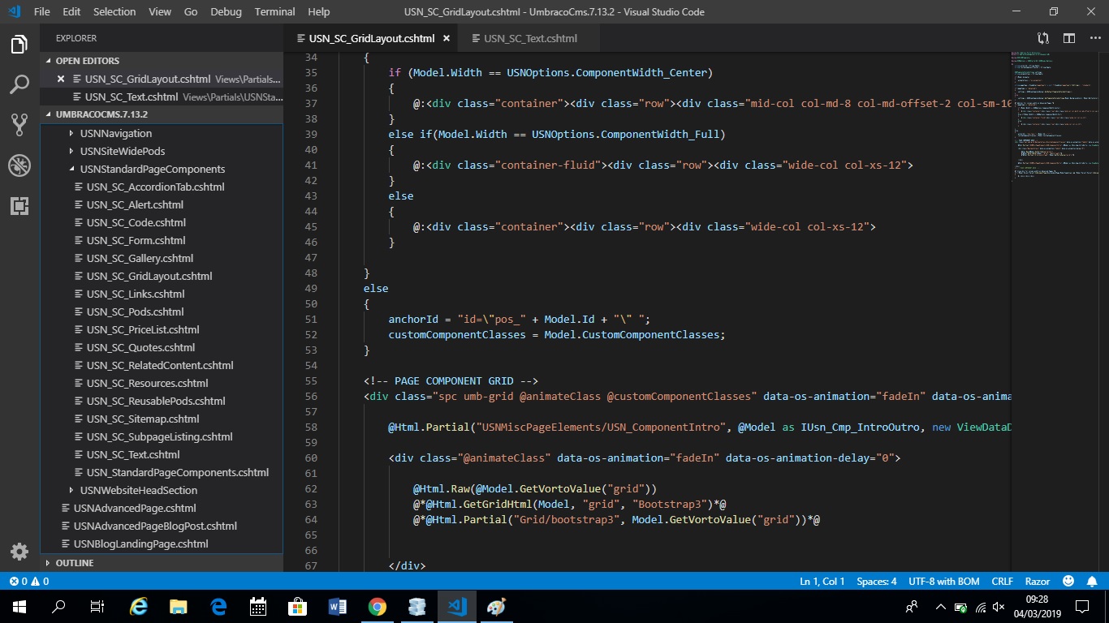This screenshot has height=623, width=1109.
Task: Expand the USNNavigation folder
Action: (115, 133)
